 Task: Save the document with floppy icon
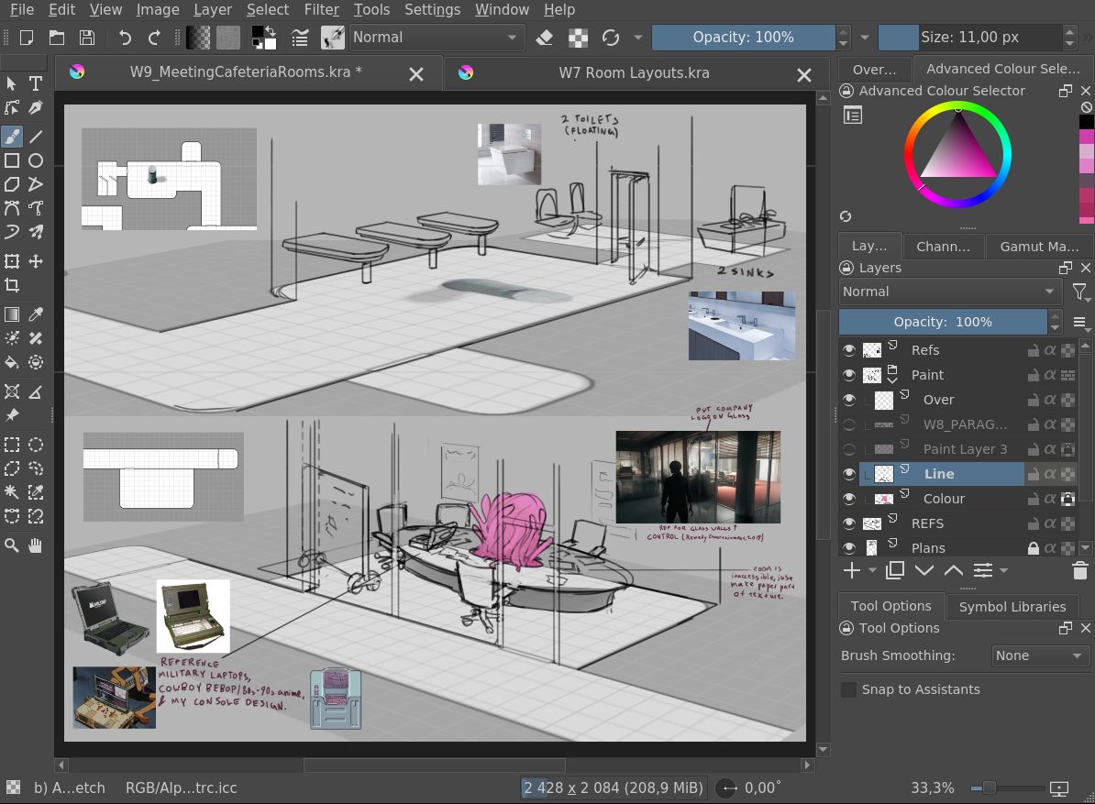tap(86, 37)
